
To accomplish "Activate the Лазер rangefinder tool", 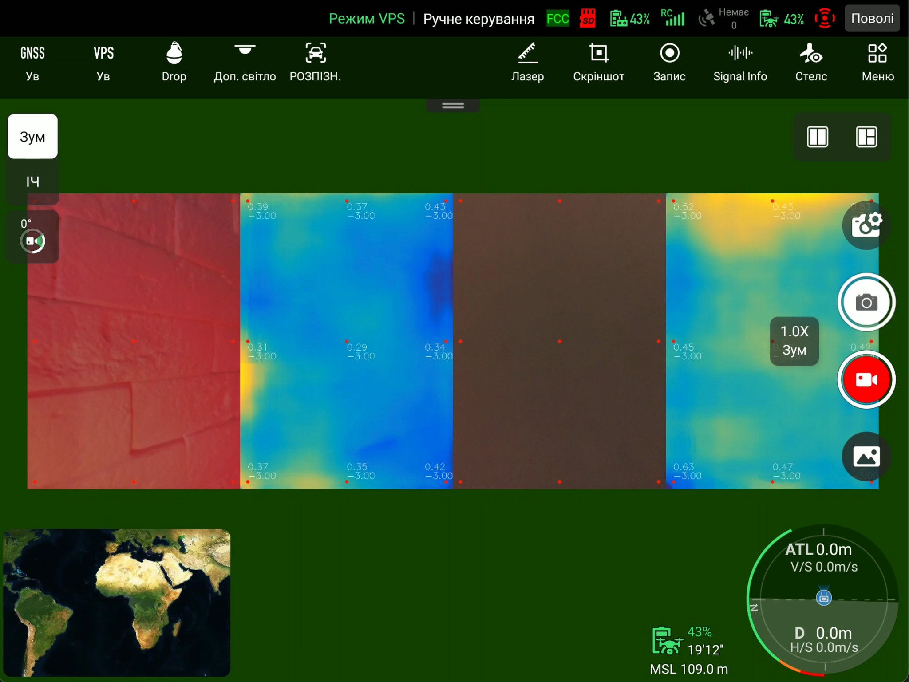I will pyautogui.click(x=527, y=62).
